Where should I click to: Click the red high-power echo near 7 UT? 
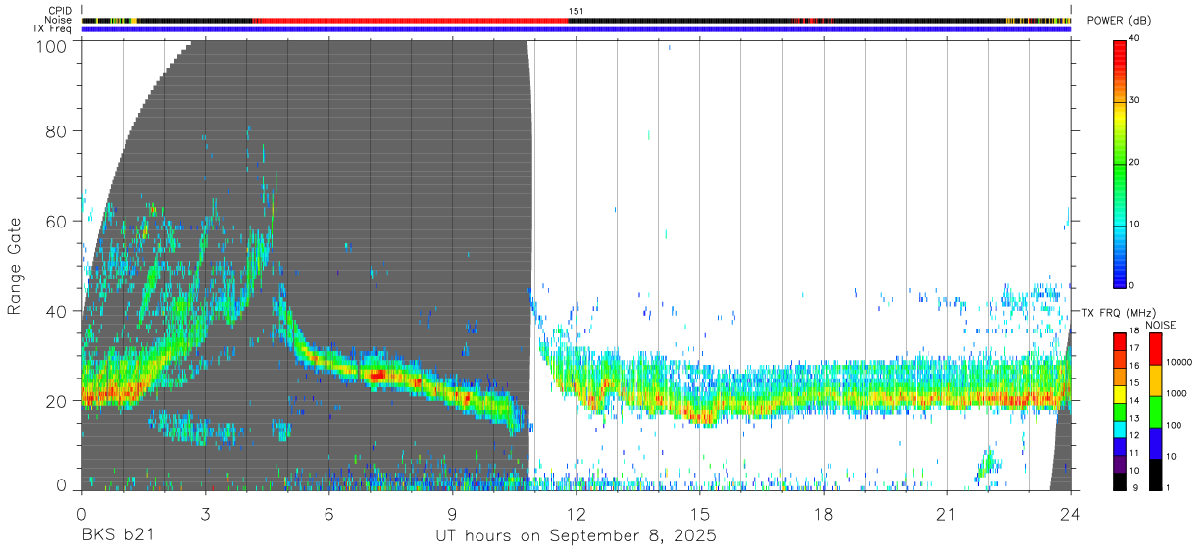[377, 374]
